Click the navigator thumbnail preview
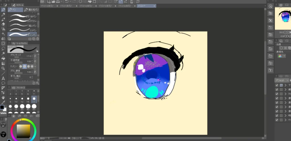 tap(283, 18)
